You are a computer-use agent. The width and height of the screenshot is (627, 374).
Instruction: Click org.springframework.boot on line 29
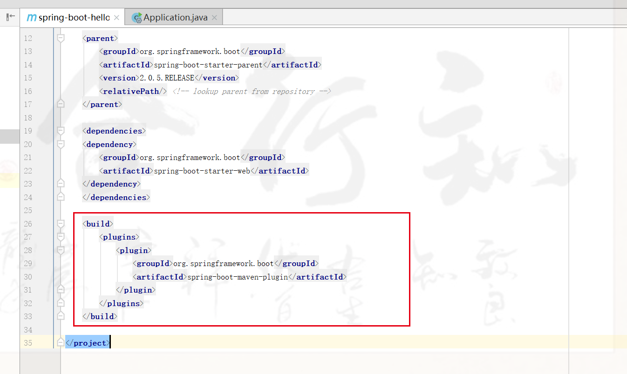[x=224, y=263]
